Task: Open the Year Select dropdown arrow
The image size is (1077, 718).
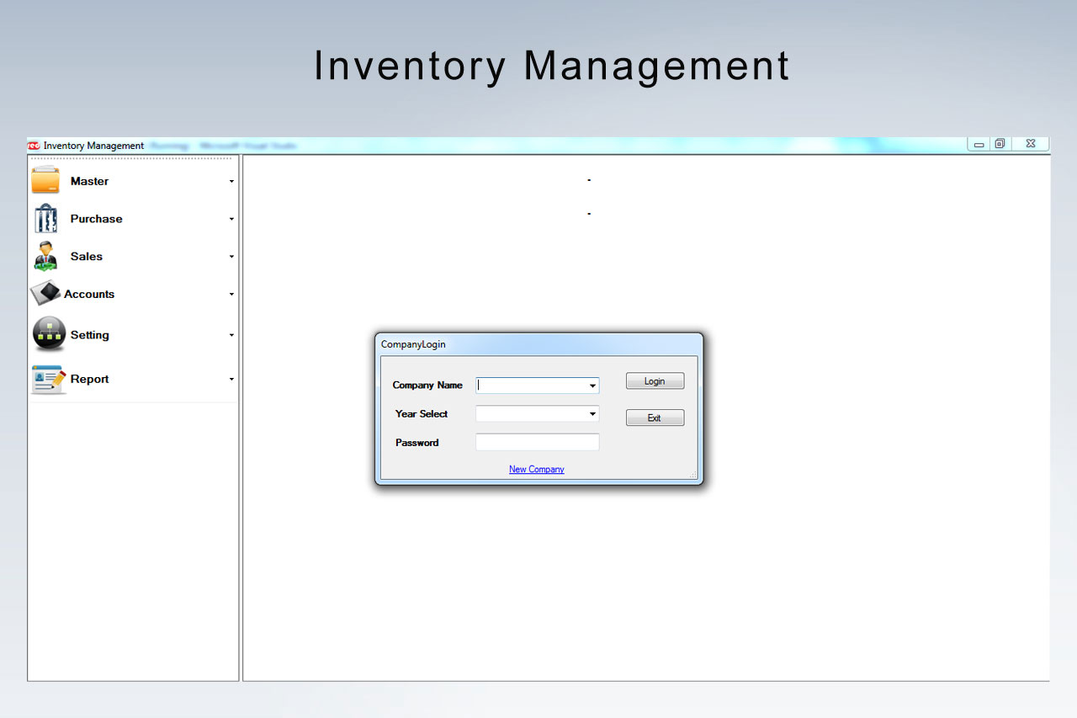Action: tap(592, 414)
